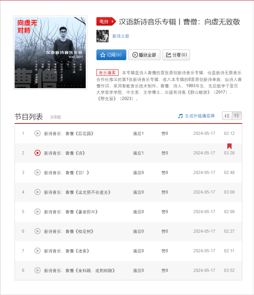Viewport: 254px width, 295px height.
Task: Click the red play icon for 《诗》
Action: coord(37,153)
